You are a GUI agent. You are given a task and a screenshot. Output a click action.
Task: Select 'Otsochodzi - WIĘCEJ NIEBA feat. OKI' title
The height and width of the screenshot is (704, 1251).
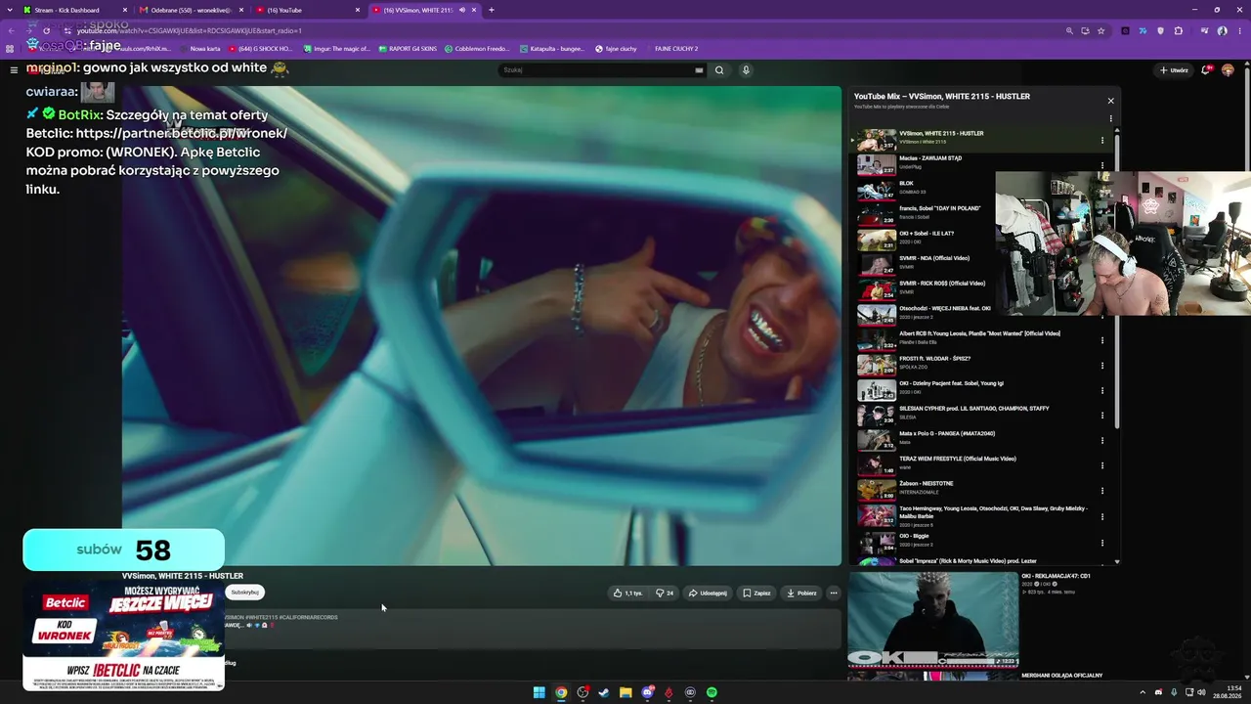[945, 309]
